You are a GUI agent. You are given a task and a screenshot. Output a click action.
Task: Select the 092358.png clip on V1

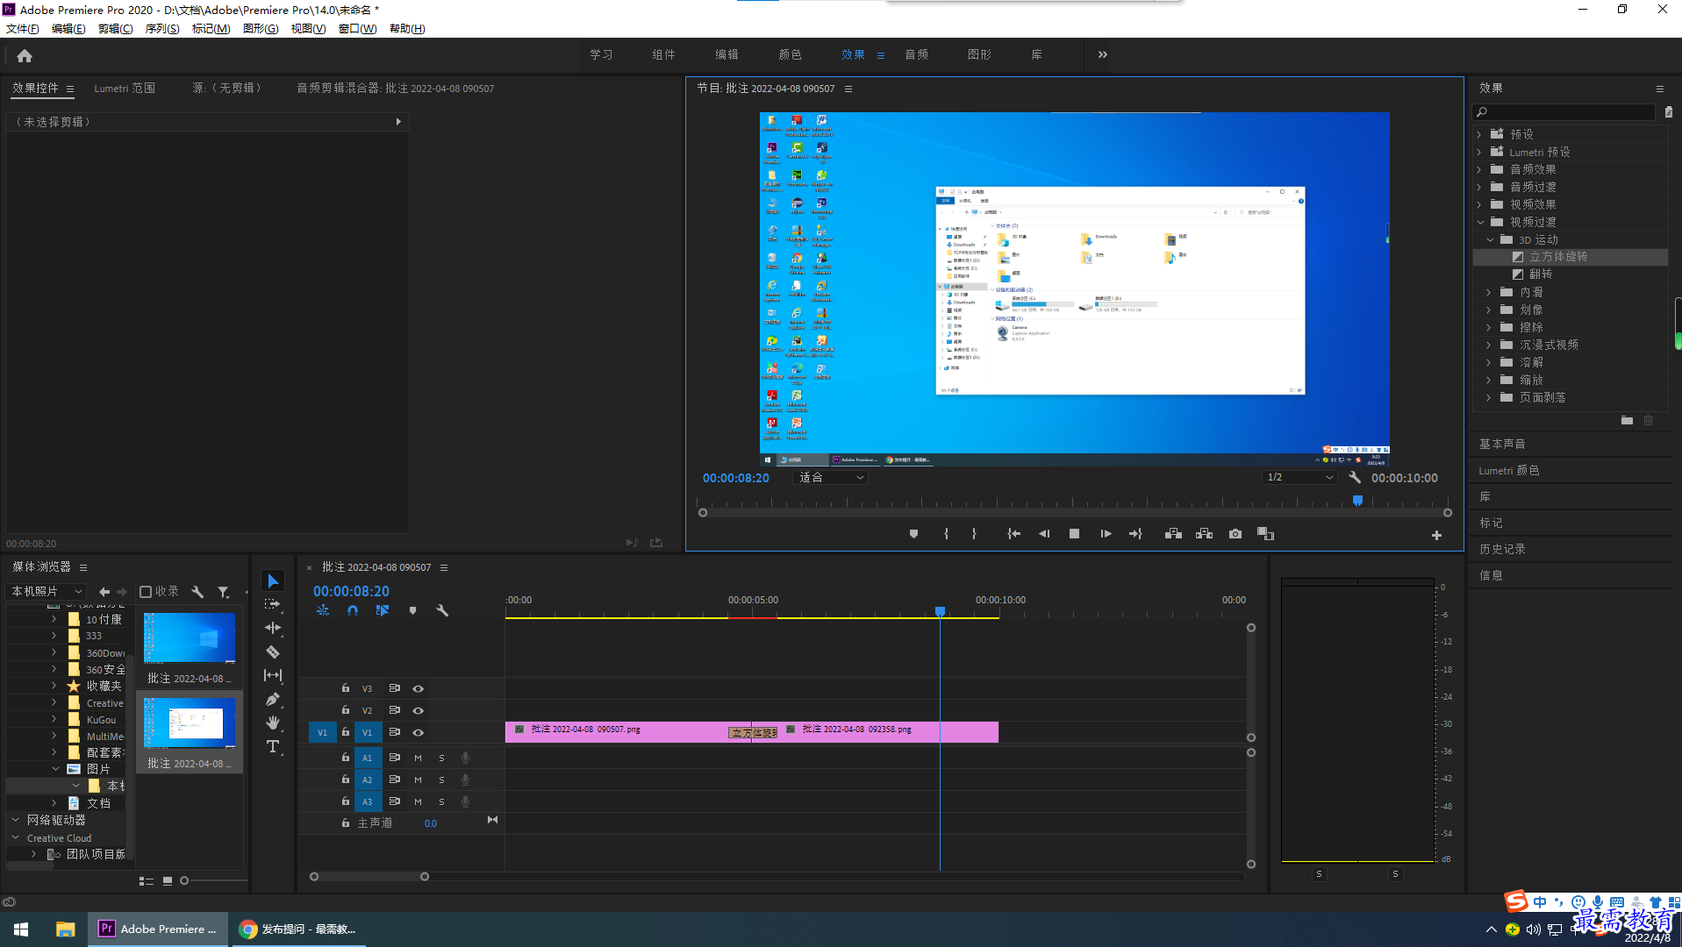pos(888,732)
